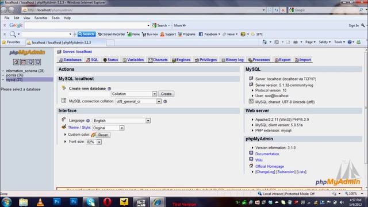Open the Privileges tab
The width and height of the screenshot is (368, 207).
[206, 60]
